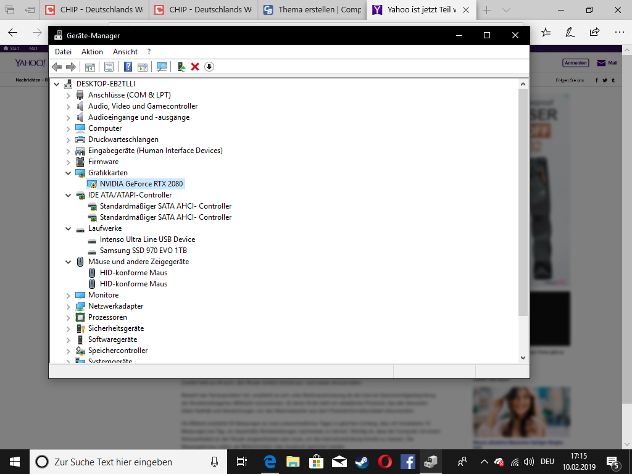Select the Monitore category
The width and height of the screenshot is (632, 474).
coord(103,295)
